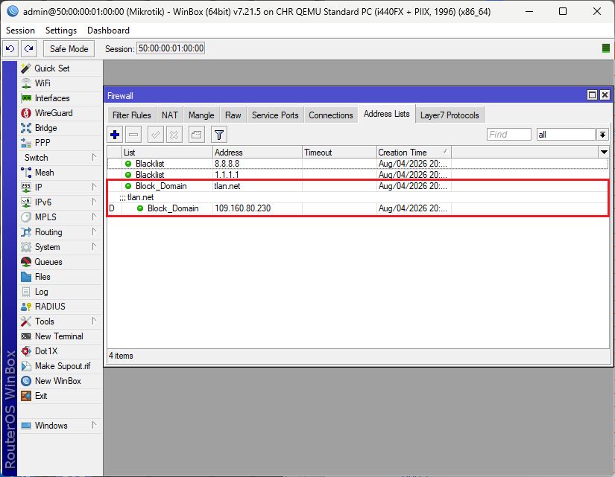Open Quick Set from sidebar
Screen dimensions: 615x477
(x=60, y=68)
